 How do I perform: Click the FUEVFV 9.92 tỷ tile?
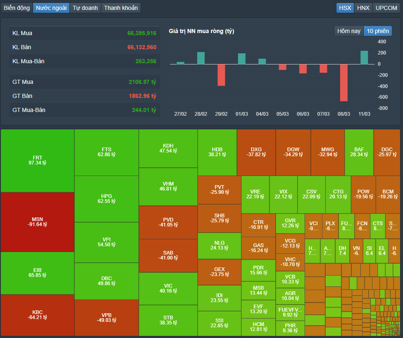pos(290,312)
